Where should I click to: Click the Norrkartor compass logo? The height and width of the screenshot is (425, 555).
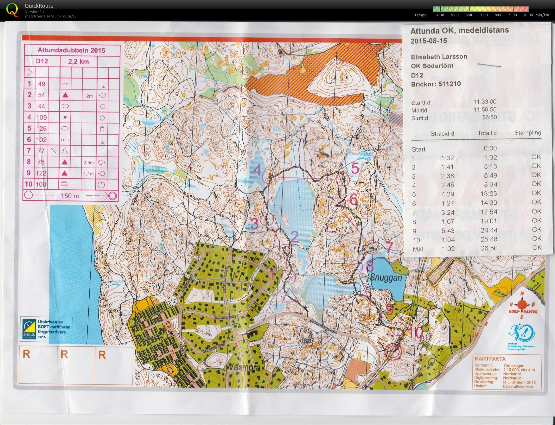coord(522,305)
